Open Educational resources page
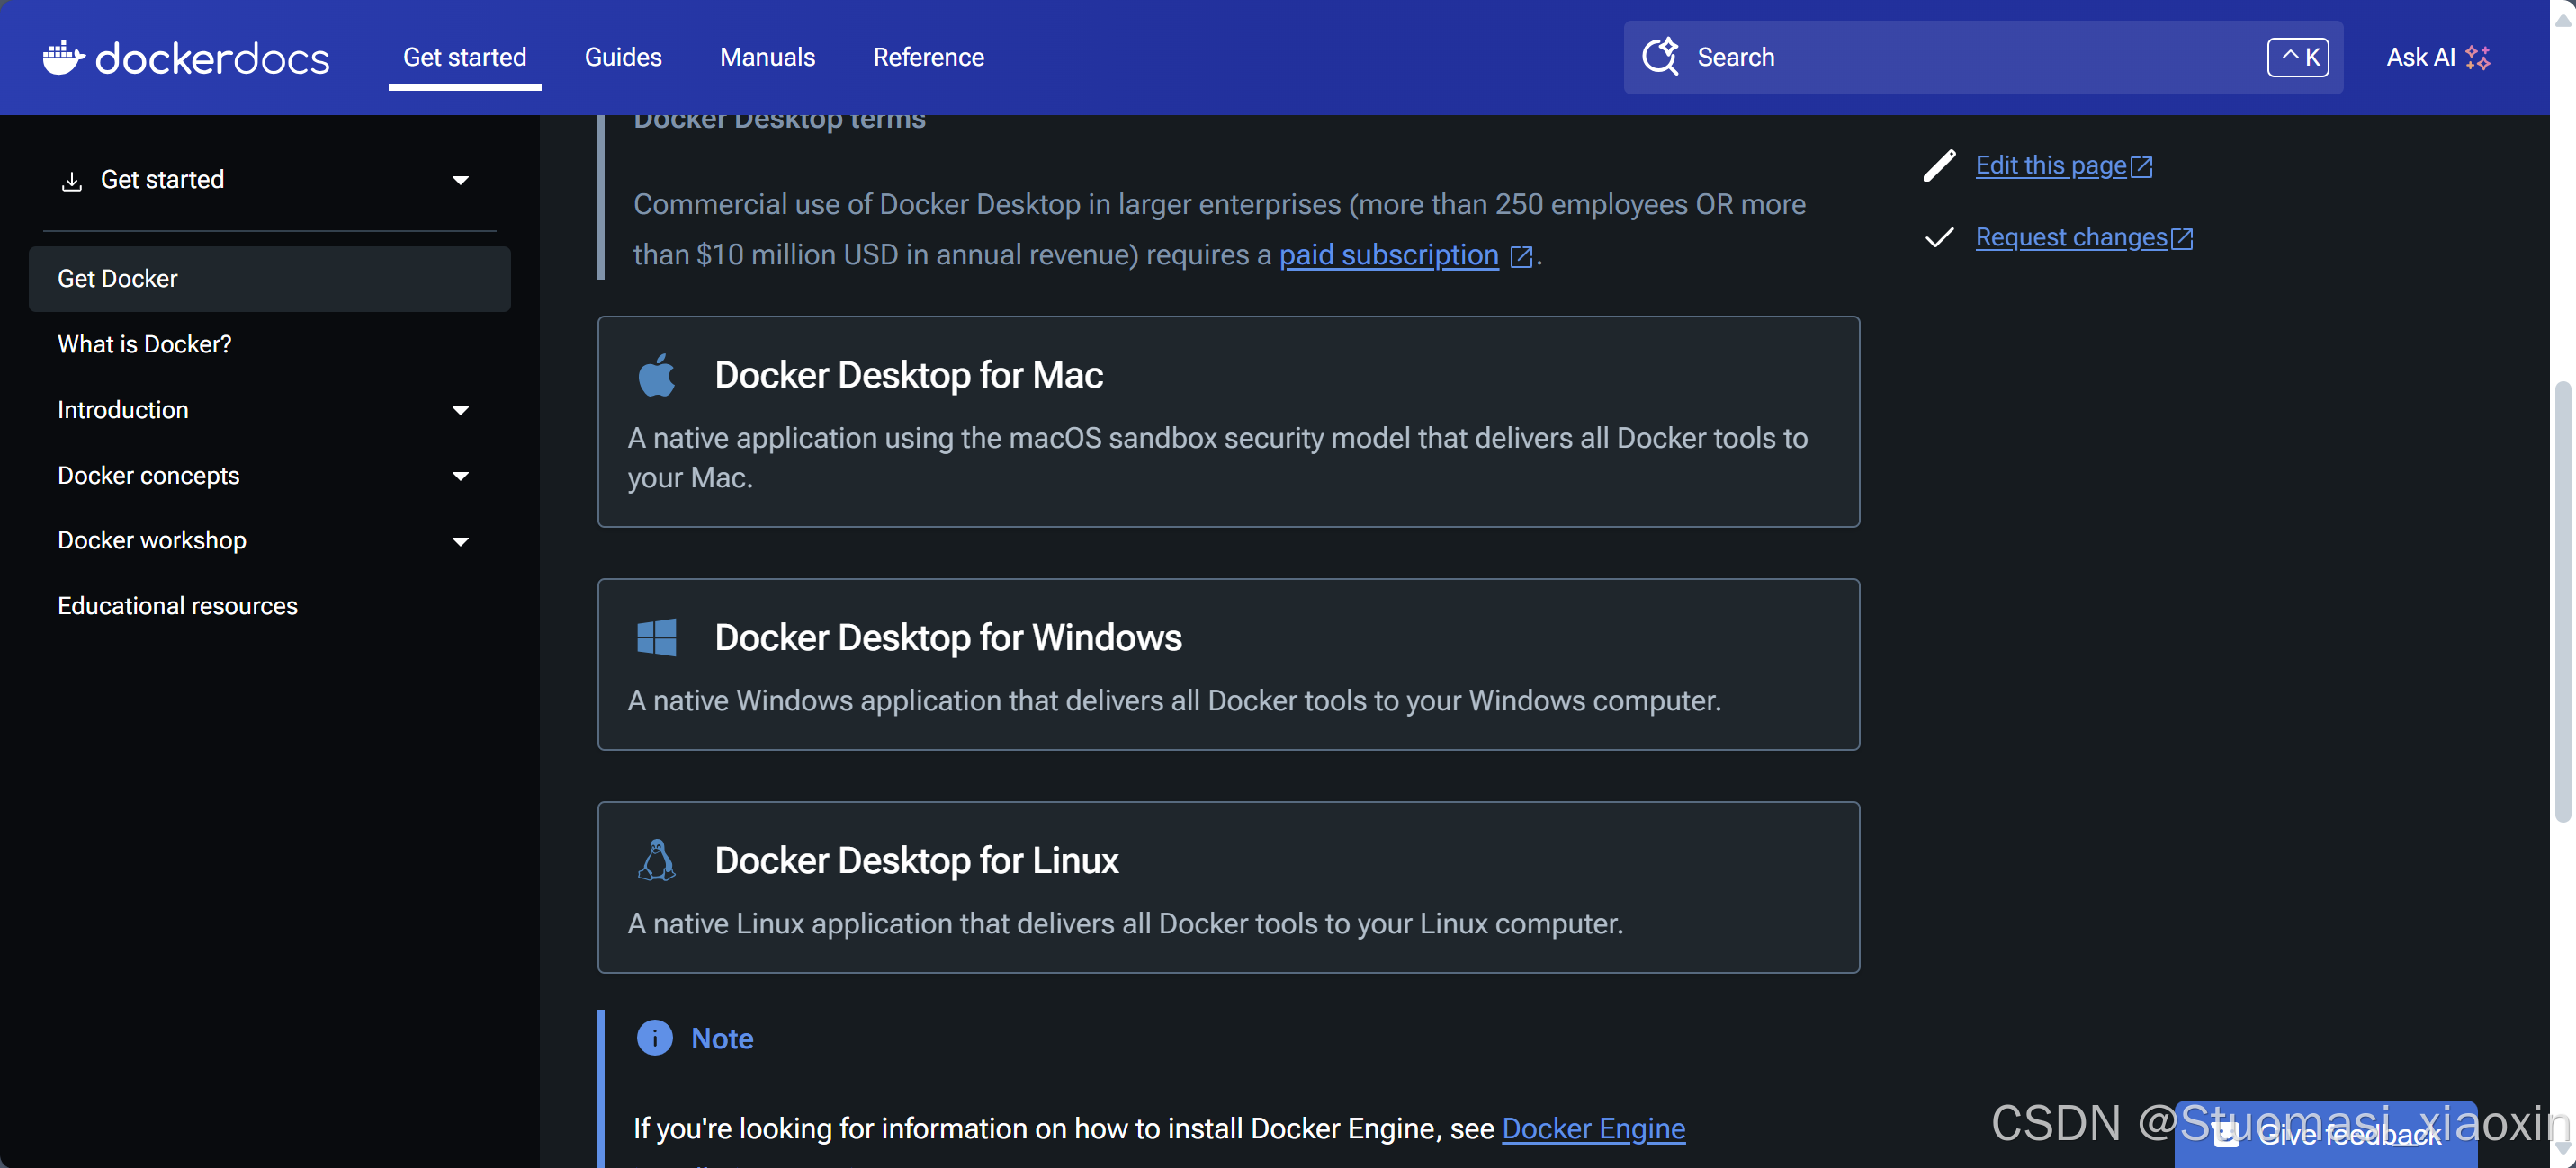 [x=177, y=605]
